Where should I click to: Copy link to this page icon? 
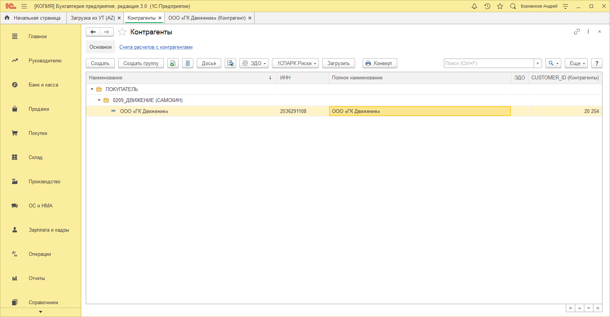click(577, 32)
